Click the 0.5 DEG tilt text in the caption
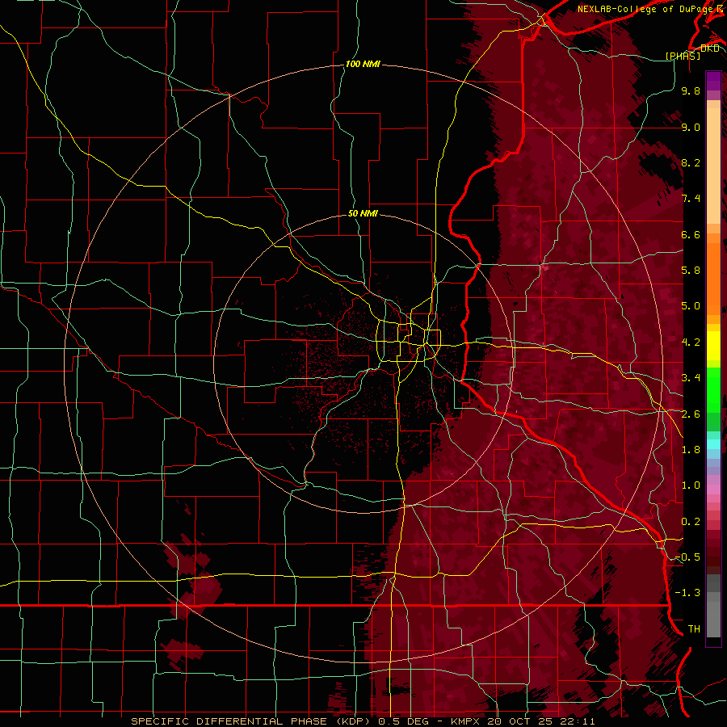This screenshot has height=727, width=727. 405,721
